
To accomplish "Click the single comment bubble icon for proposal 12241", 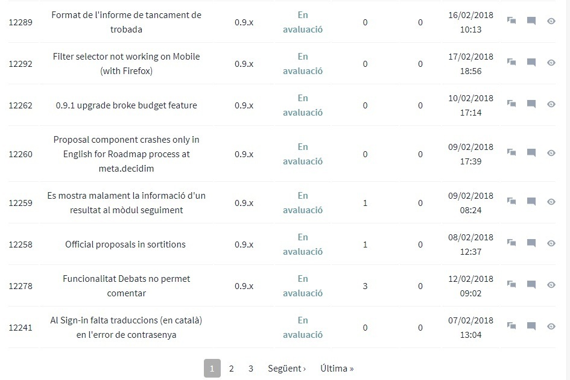I will [531, 326].
